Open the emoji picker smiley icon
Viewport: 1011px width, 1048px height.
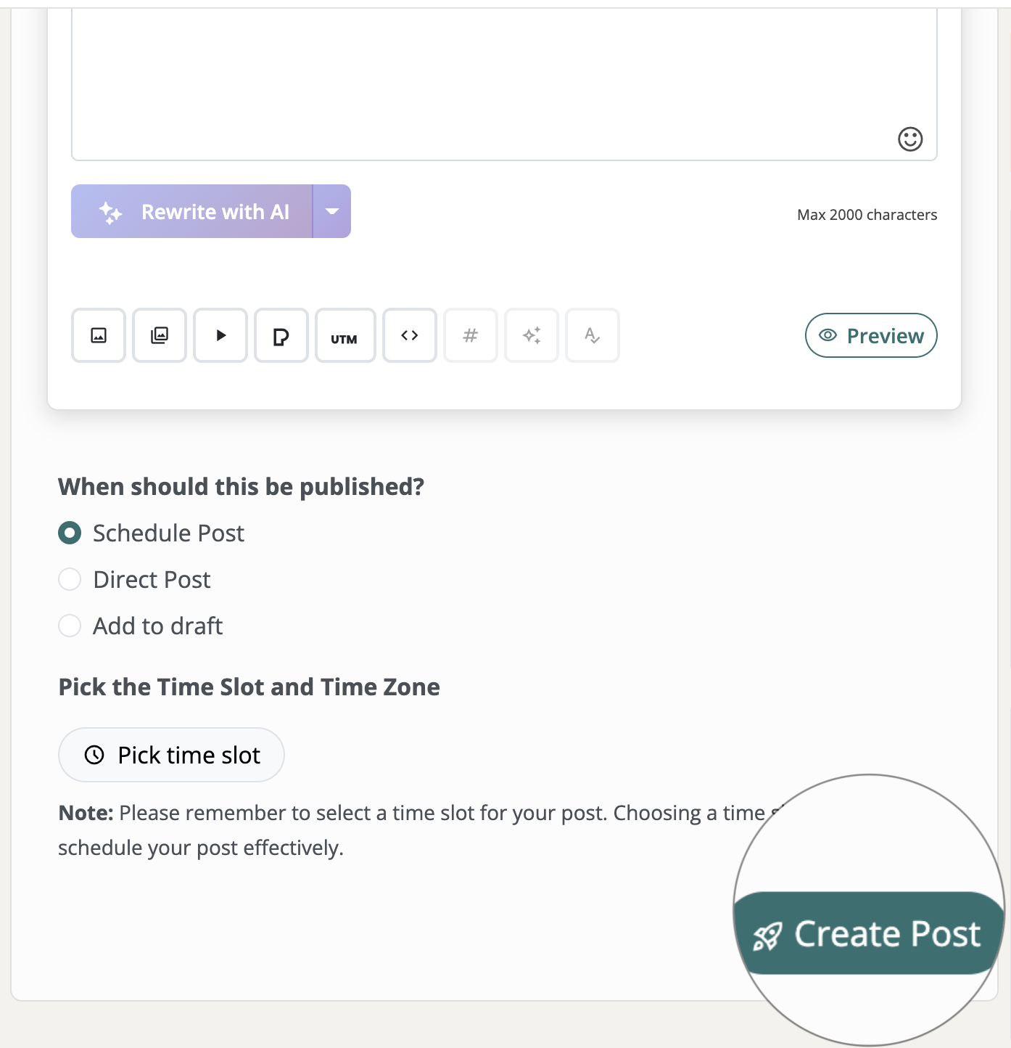click(912, 139)
